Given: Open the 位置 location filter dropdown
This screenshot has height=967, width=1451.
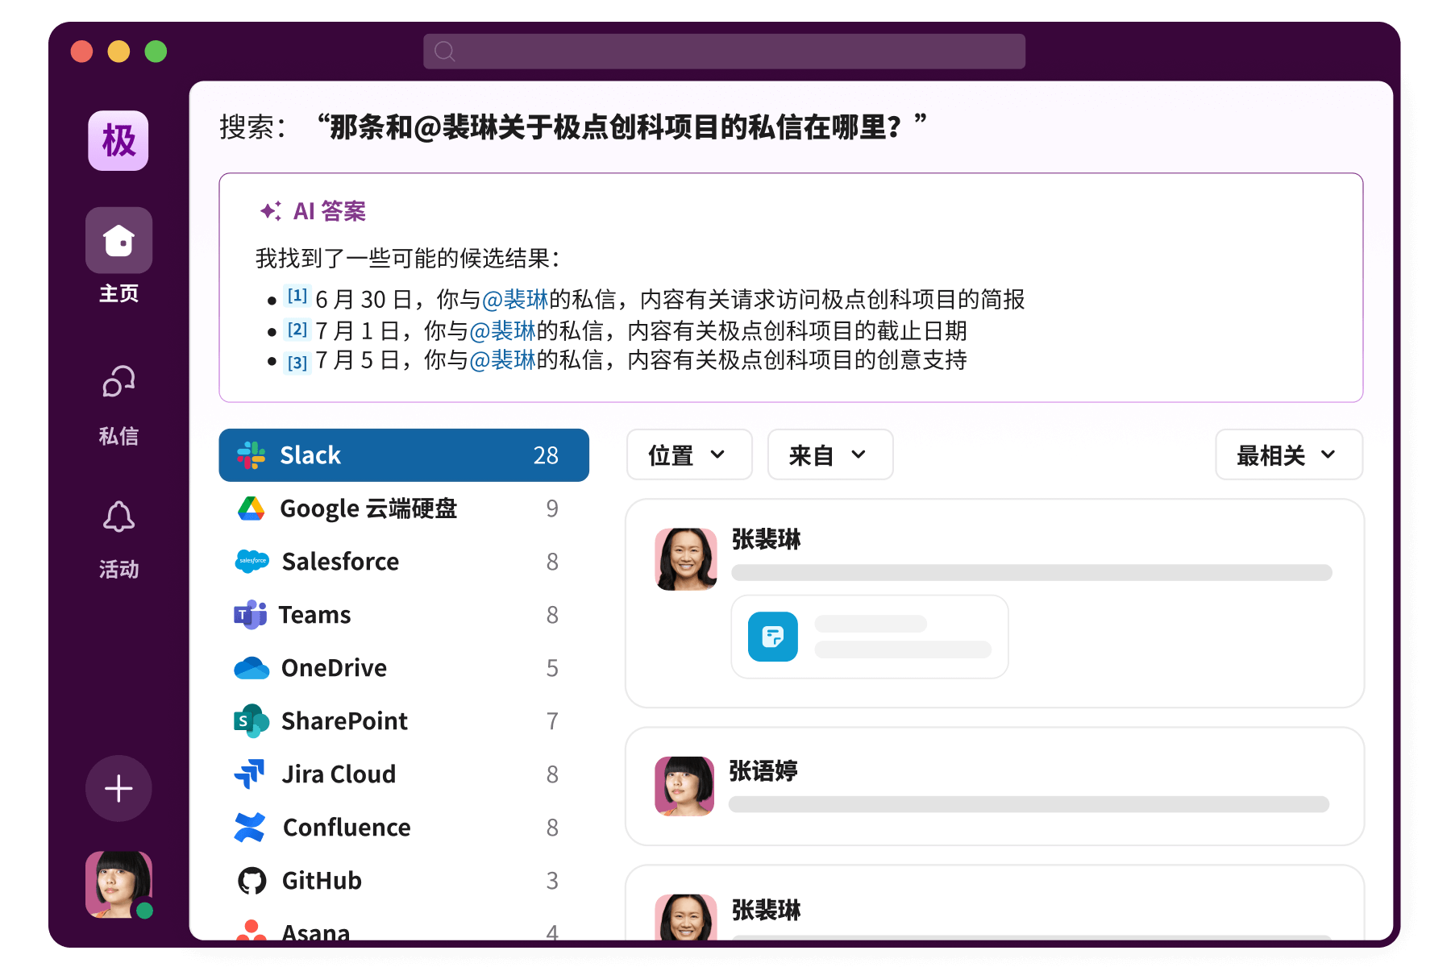Looking at the screenshot, I should [689, 455].
